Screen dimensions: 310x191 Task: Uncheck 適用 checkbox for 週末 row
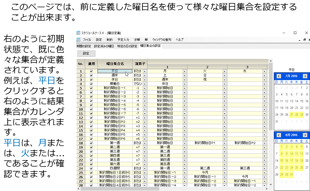pyautogui.click(x=91, y=75)
